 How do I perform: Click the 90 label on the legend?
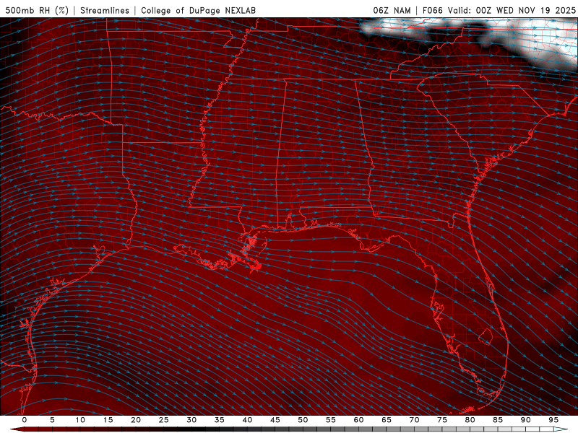[x=526, y=420]
